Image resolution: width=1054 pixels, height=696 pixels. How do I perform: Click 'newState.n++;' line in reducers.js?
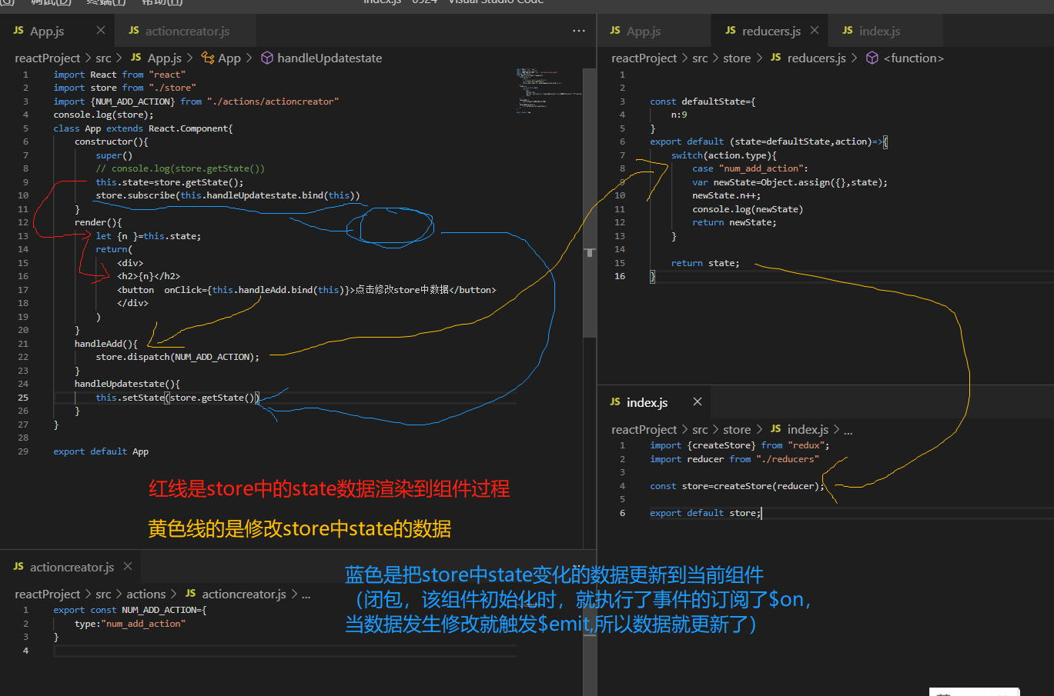[727, 195]
